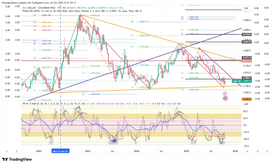Select the C scale button at bottom right

click(267, 151)
